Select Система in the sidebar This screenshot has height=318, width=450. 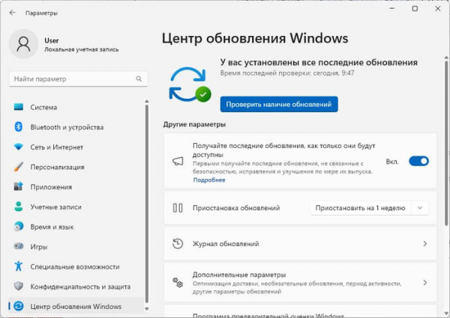[x=76, y=107]
